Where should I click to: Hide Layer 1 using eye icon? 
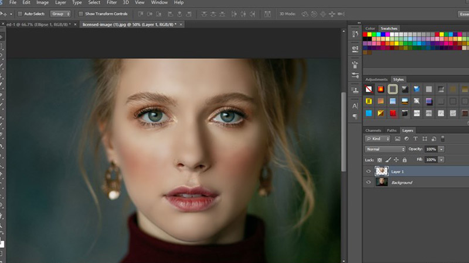[x=369, y=171]
